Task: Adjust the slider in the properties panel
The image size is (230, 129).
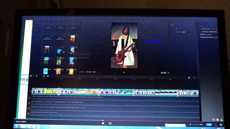Action: point(180,32)
